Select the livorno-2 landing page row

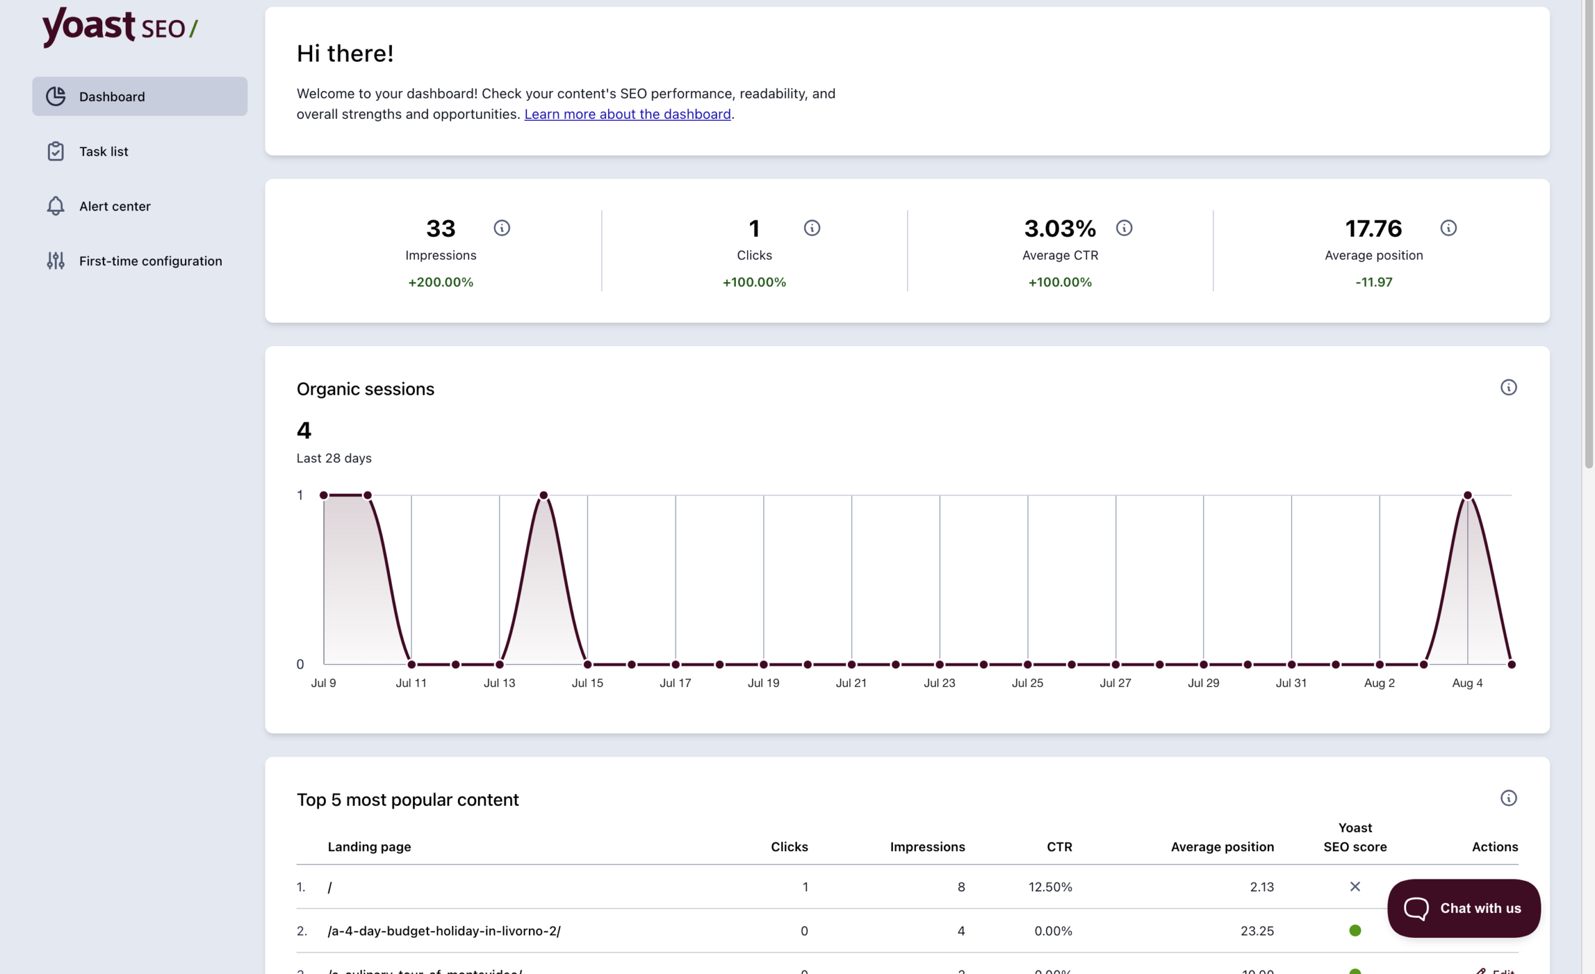[x=907, y=930]
